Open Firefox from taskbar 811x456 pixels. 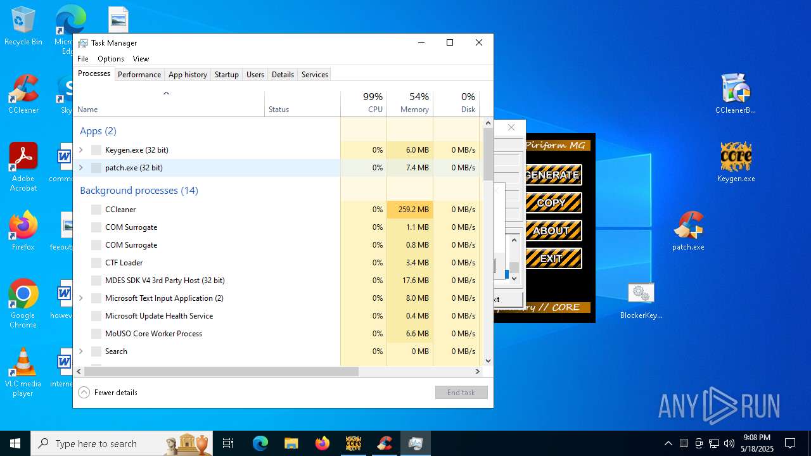(x=322, y=443)
